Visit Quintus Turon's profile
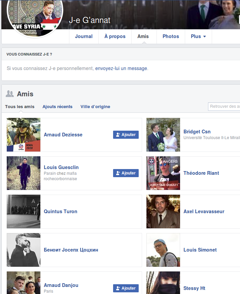Image resolution: width=240 pixels, height=294 pixels. (61, 211)
